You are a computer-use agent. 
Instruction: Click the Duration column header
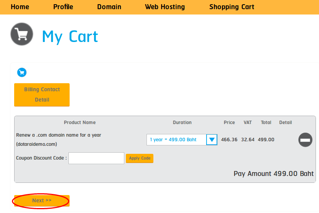(x=182, y=123)
